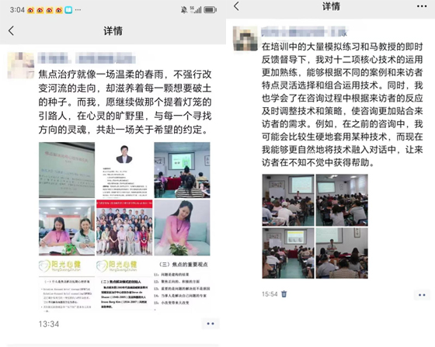Open photo of two women signing papers
435x347 pixels.
67,227
